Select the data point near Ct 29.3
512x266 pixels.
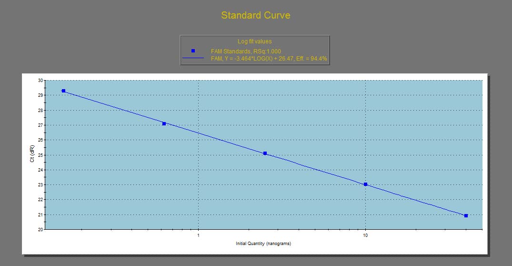point(63,91)
